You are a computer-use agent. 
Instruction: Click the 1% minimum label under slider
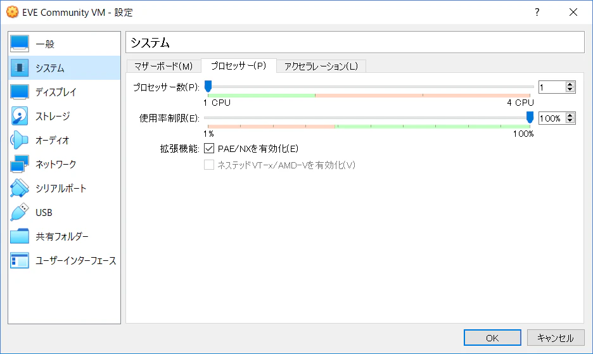pyautogui.click(x=208, y=134)
